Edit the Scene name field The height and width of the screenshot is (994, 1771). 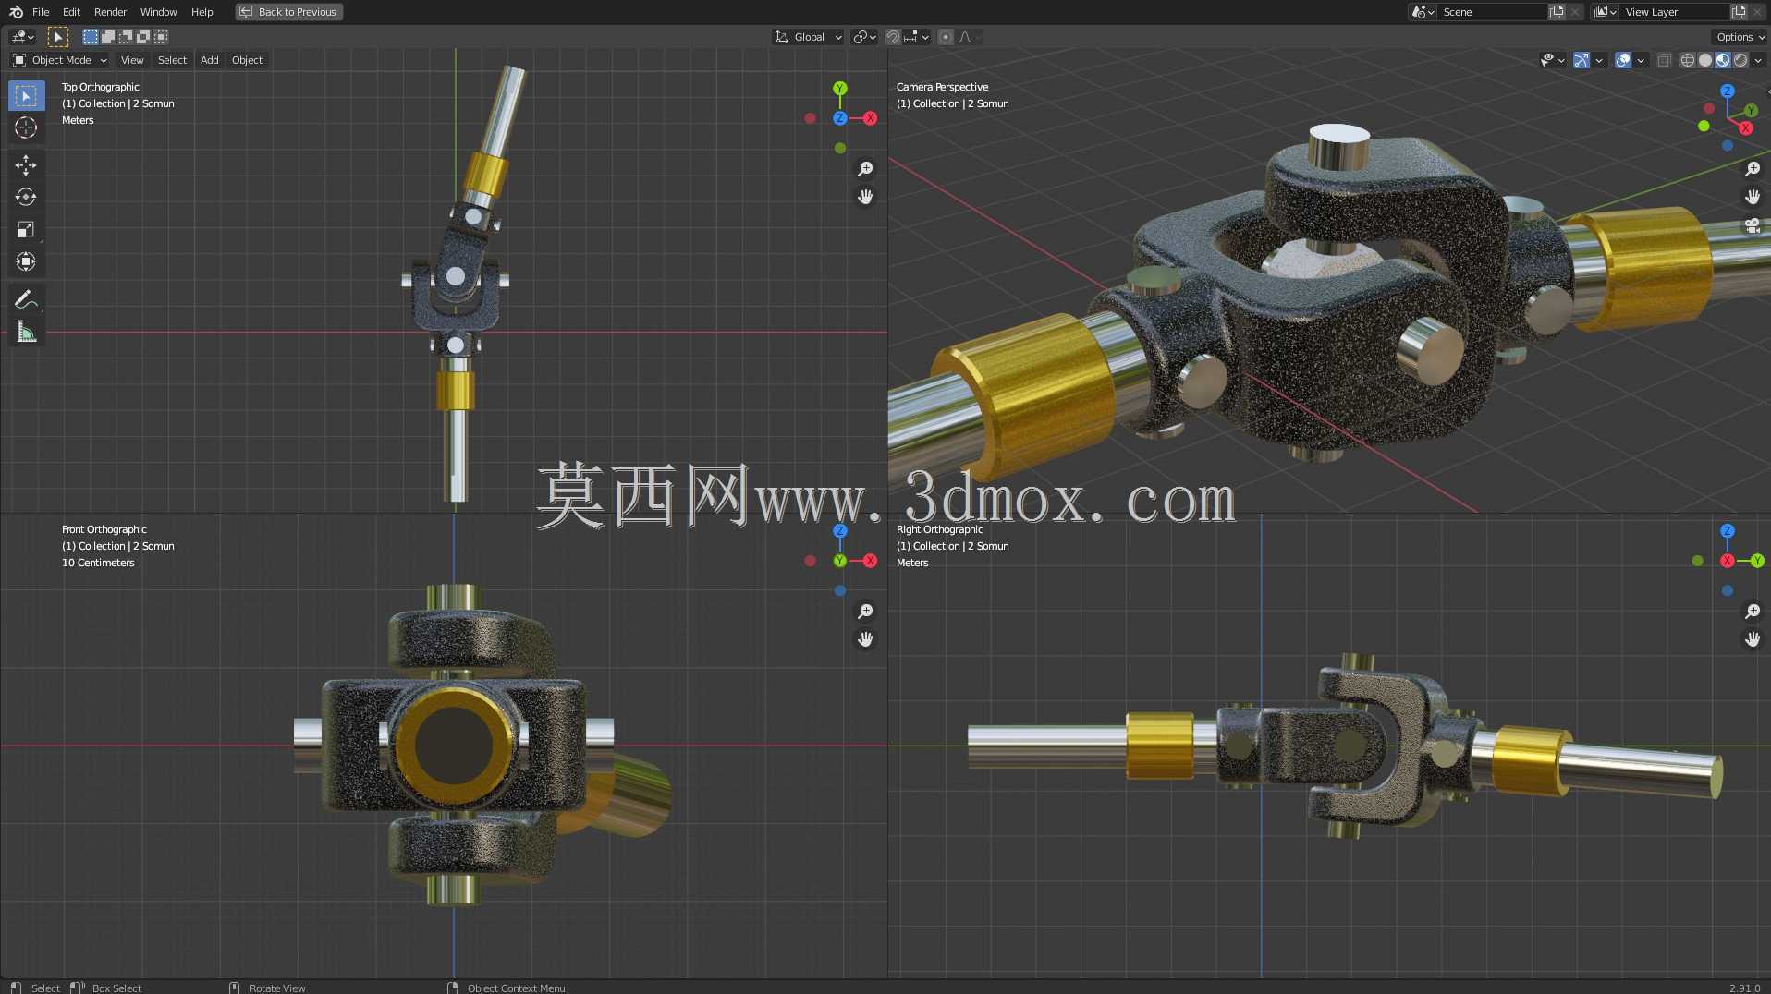[x=1493, y=12]
